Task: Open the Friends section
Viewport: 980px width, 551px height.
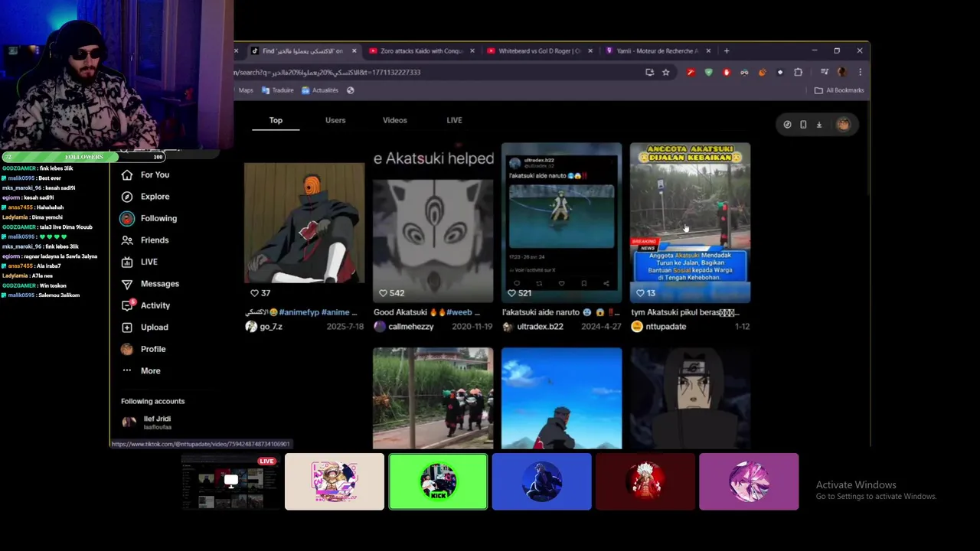Action: (145, 240)
